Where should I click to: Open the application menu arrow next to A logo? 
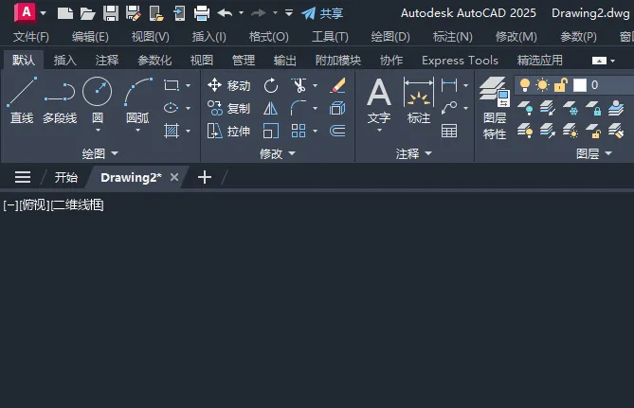43,13
